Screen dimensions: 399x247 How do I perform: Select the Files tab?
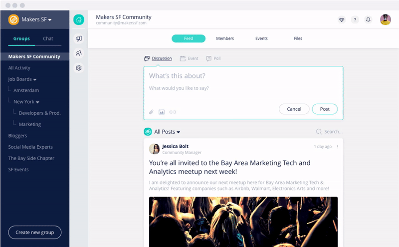coord(298,38)
